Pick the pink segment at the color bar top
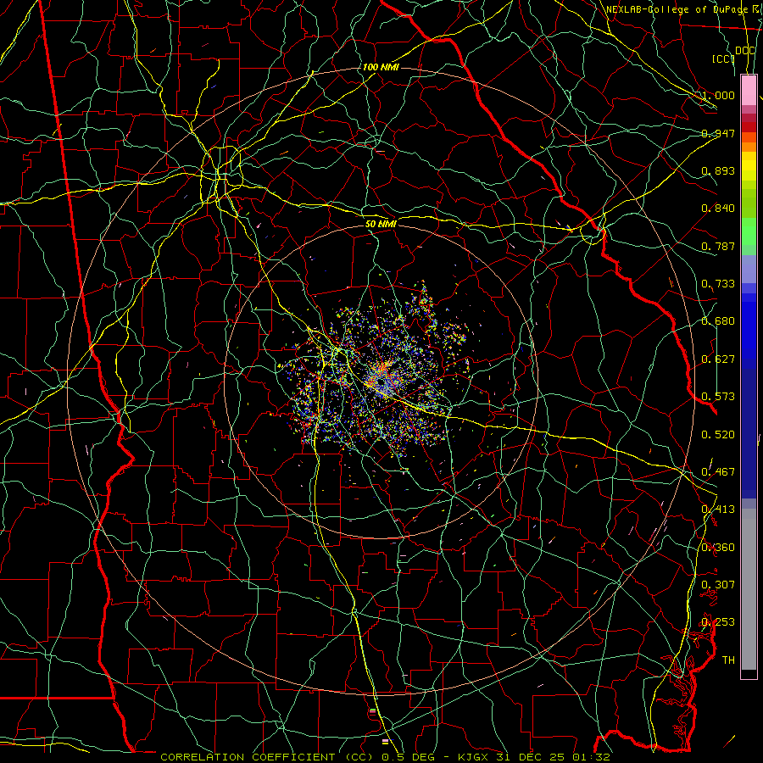The image size is (763, 763). tap(749, 91)
